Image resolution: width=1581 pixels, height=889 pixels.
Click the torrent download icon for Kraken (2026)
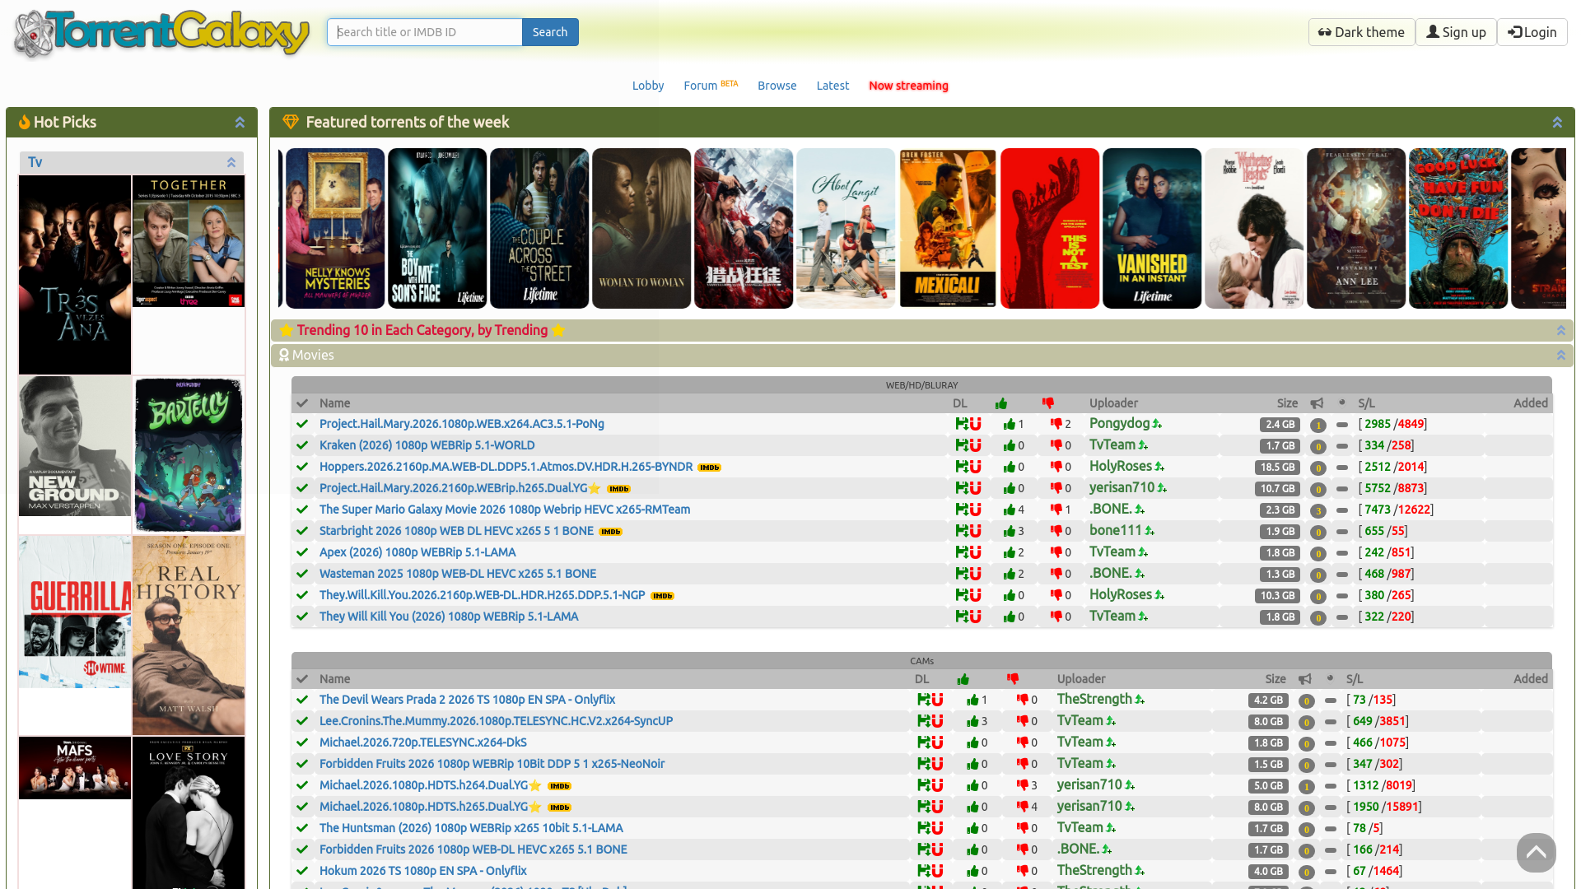coord(961,445)
